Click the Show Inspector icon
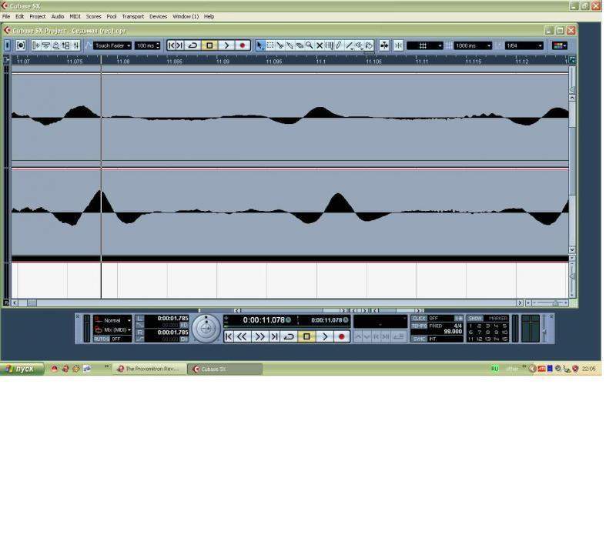Screen dimensions: 616x558 tap(36, 45)
